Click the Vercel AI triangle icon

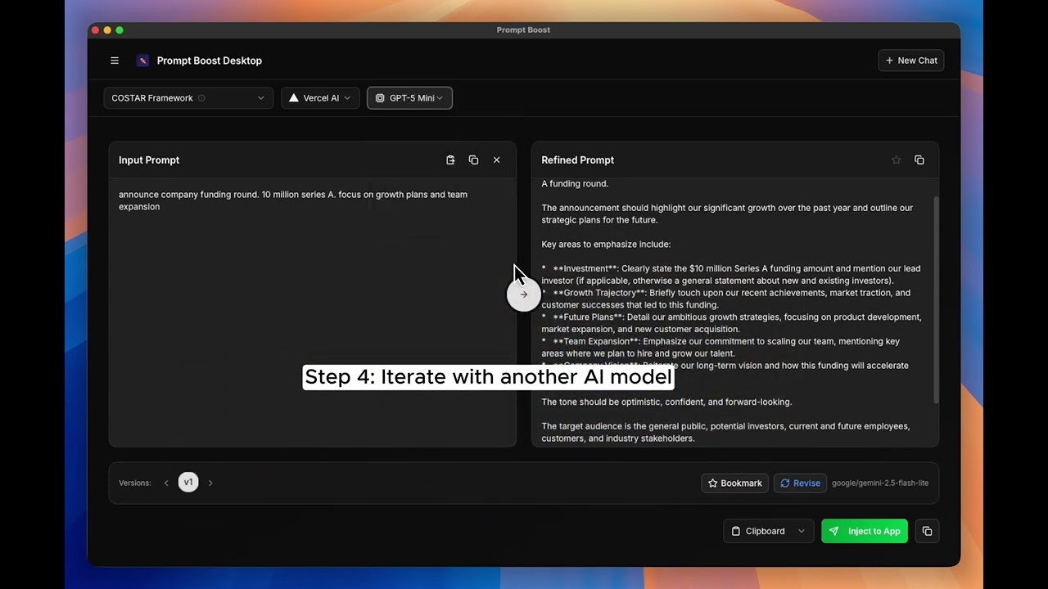(x=294, y=97)
